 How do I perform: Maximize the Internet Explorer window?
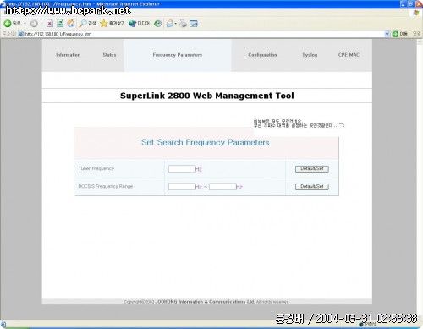[411, 4]
